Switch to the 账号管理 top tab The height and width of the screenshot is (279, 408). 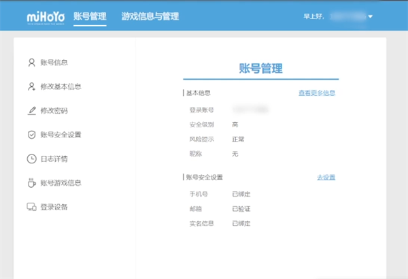90,16
